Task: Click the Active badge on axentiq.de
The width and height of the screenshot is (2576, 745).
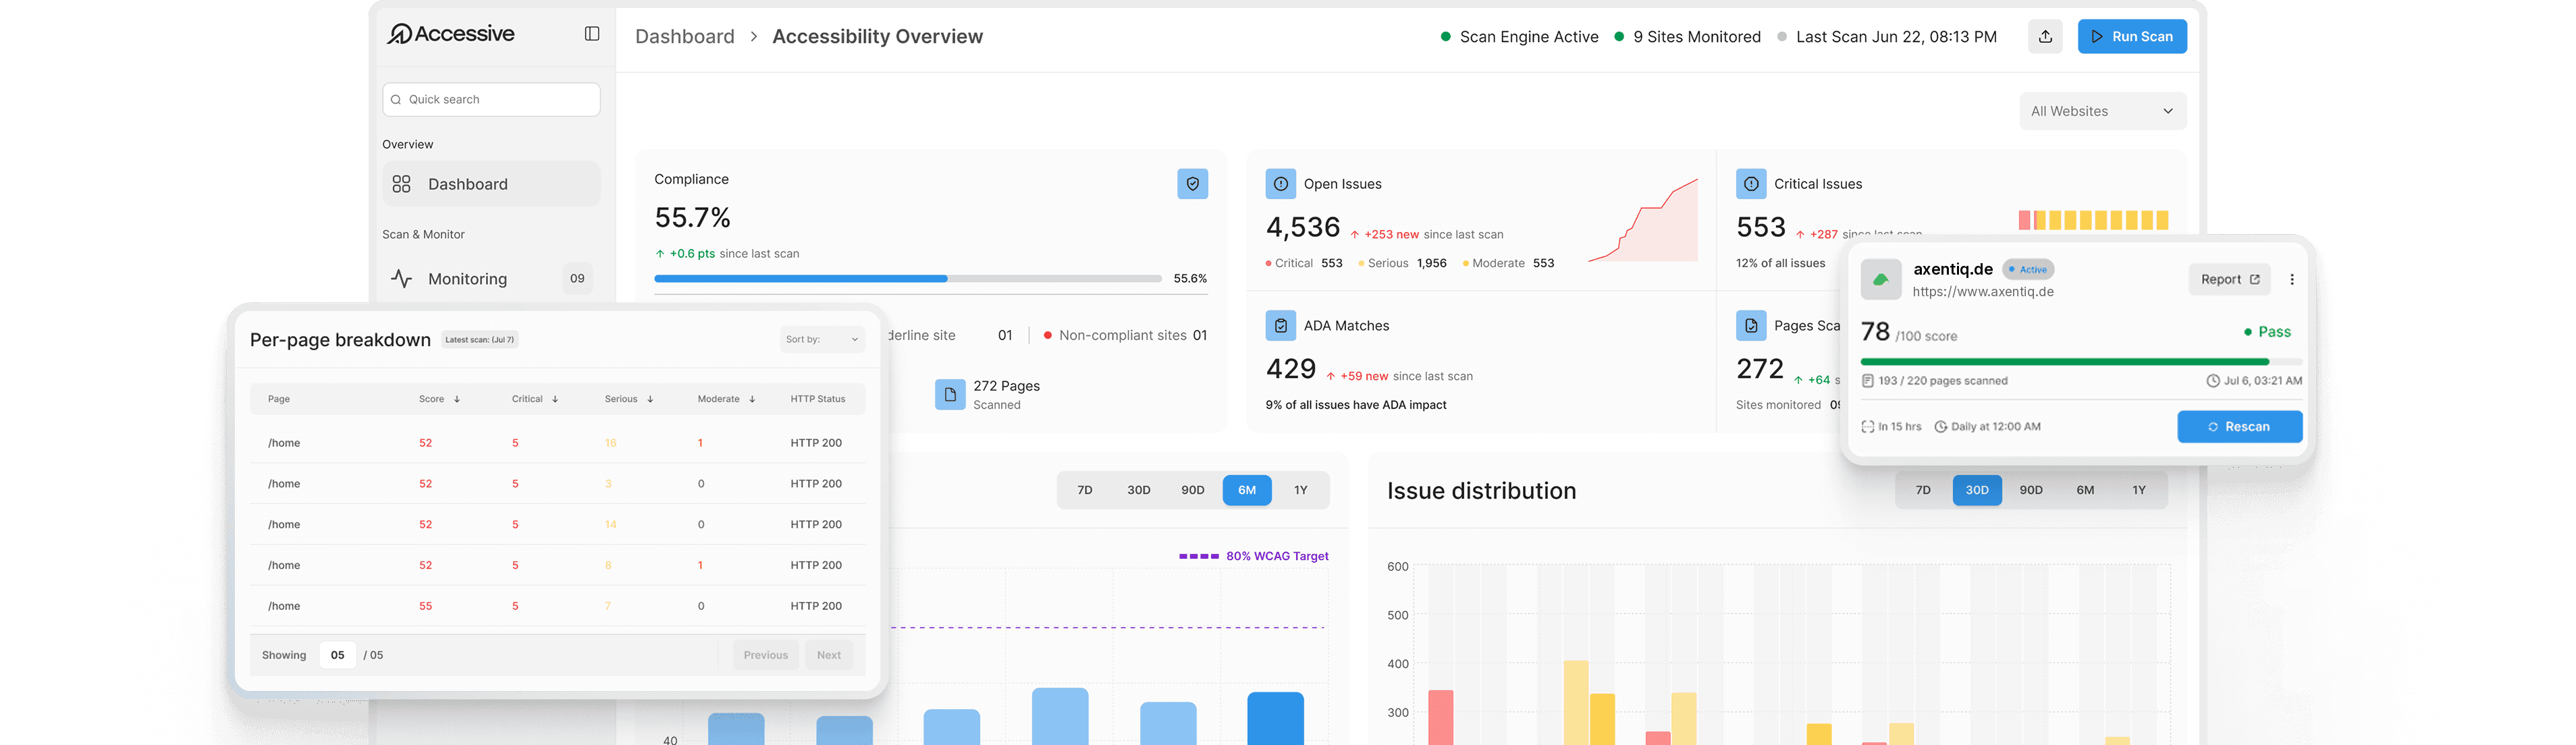Action: coord(2028,270)
